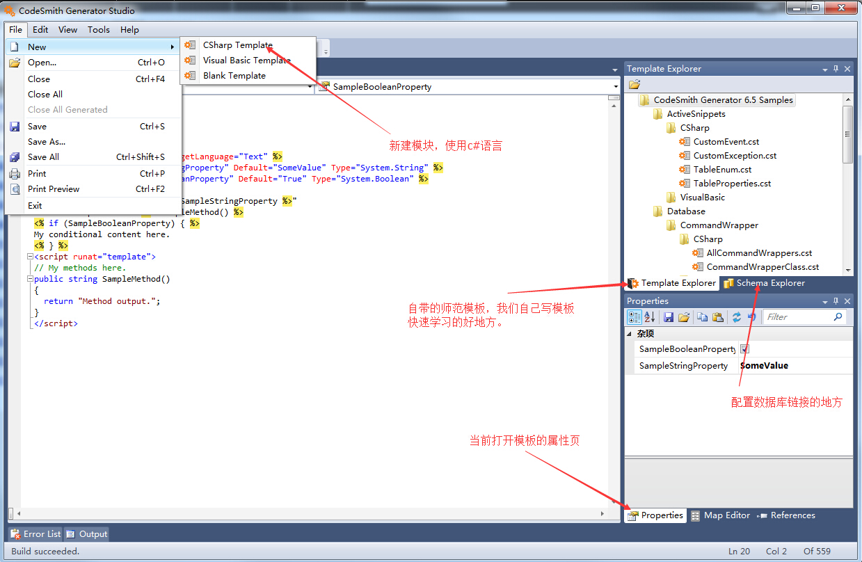The width and height of the screenshot is (862, 562).
Task: Click the pin icon on Template Explorer panel
Action: click(x=836, y=69)
